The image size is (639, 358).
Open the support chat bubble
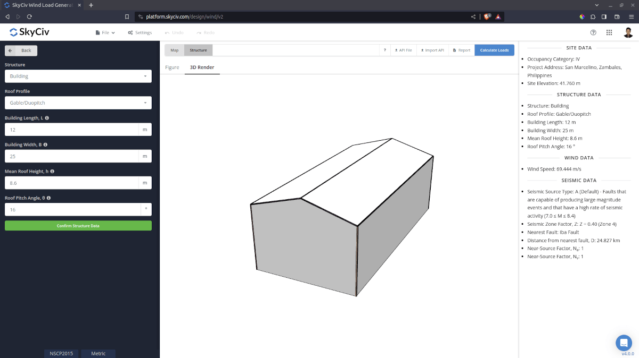(624, 343)
